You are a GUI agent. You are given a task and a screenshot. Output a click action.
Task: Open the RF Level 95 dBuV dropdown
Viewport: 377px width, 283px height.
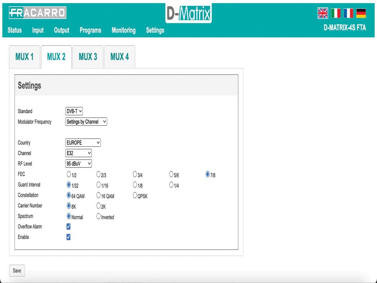[79, 164]
